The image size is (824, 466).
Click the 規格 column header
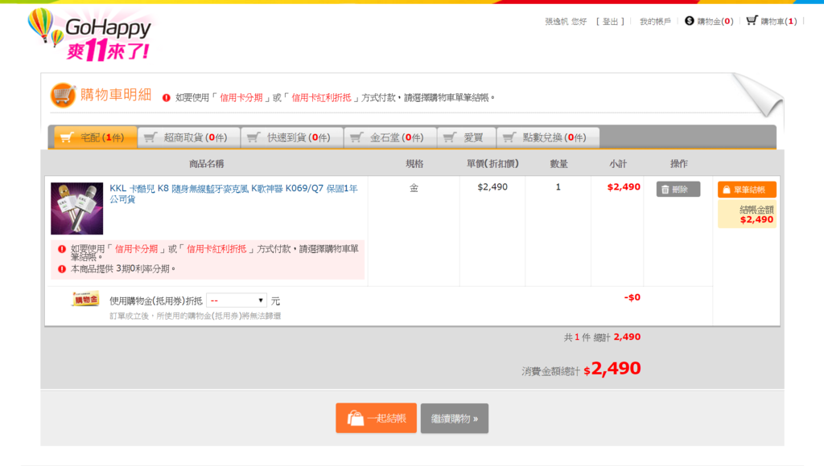click(414, 164)
